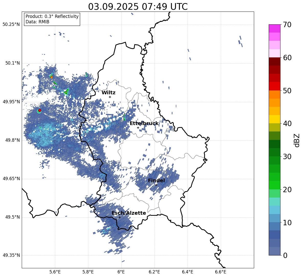This screenshot has width=303, height=277.
Task: Click the 5.6°E longitude label
Action: [55, 272]
